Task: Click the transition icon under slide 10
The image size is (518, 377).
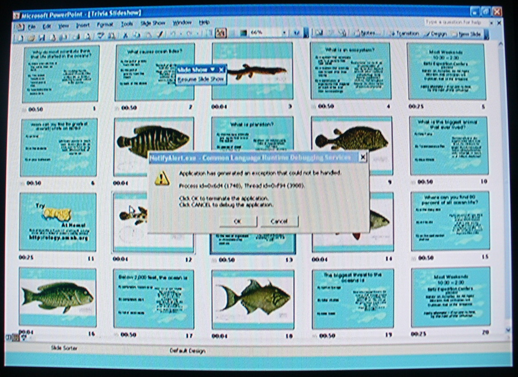Action: click(413, 182)
